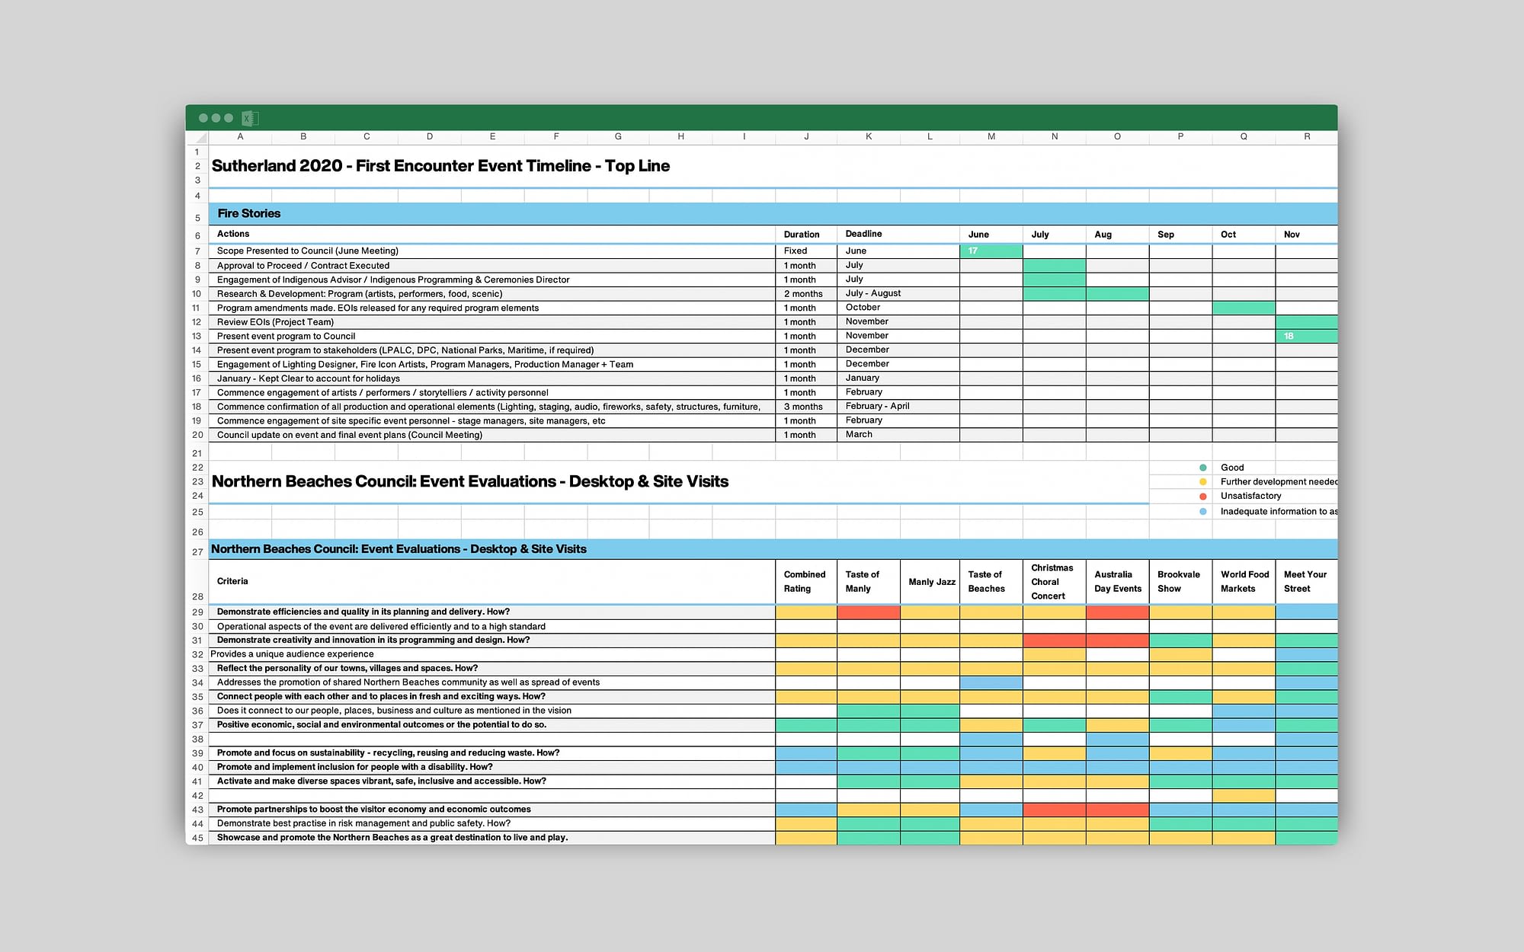Screen dimensions: 1524x952
Task: Click the Manly Jazz heading
Action: click(932, 582)
